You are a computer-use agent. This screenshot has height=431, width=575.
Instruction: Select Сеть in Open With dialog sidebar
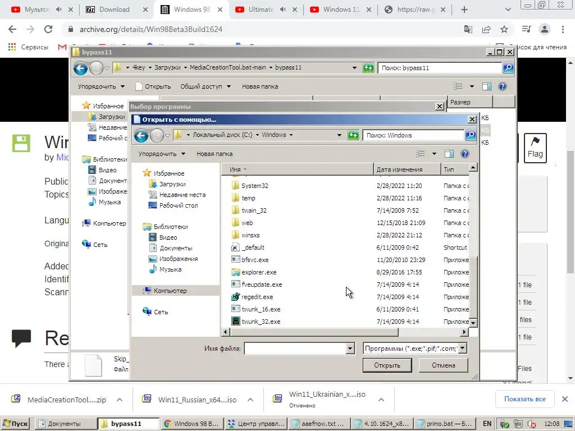(161, 312)
